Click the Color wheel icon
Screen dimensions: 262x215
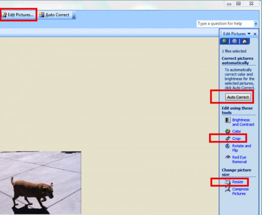point(228,131)
